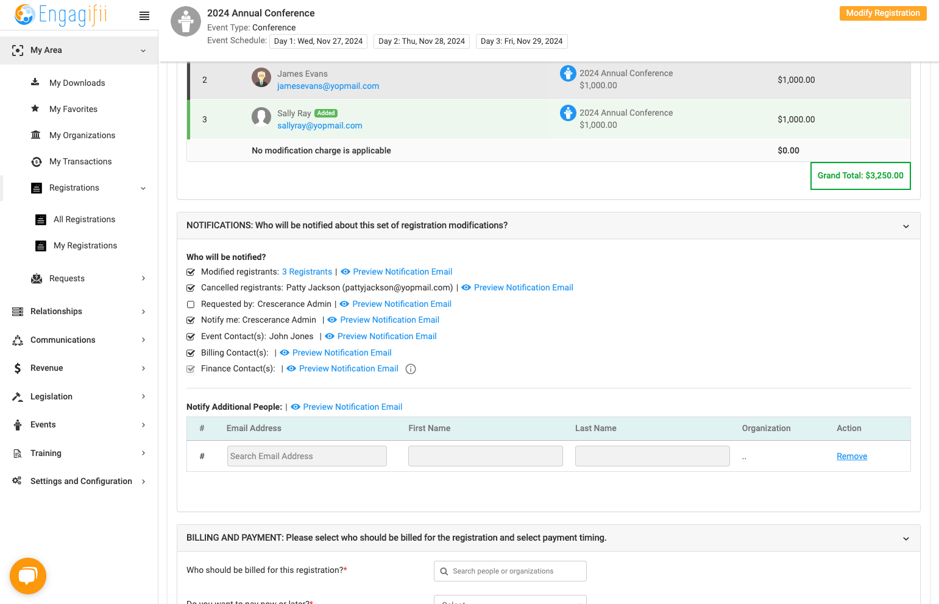Viewport: 939px width, 604px height.
Task: Open My Registrations menu item
Action: tap(85, 245)
